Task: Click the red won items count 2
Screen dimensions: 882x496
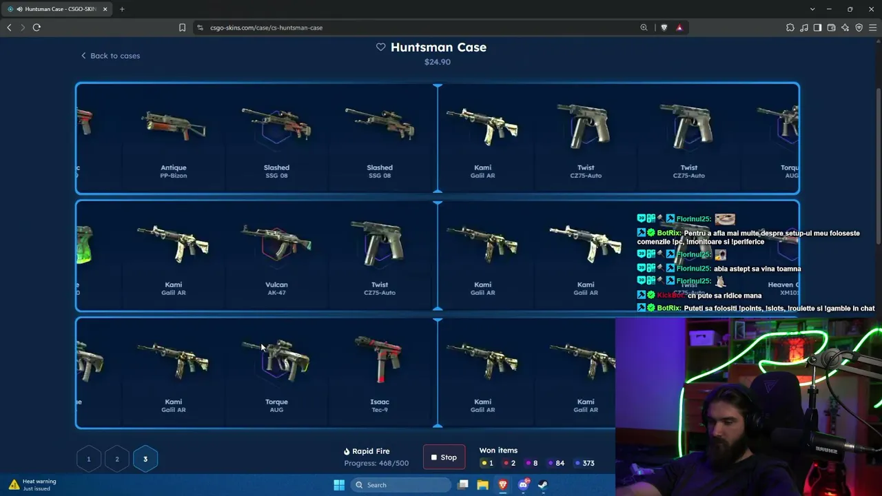Action: tap(509, 463)
